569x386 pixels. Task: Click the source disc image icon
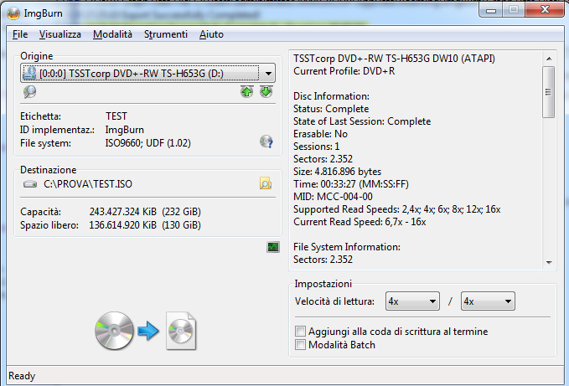[x=114, y=331]
